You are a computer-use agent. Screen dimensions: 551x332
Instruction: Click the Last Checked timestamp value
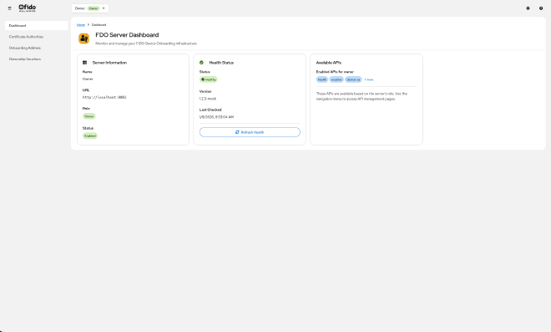(x=216, y=117)
